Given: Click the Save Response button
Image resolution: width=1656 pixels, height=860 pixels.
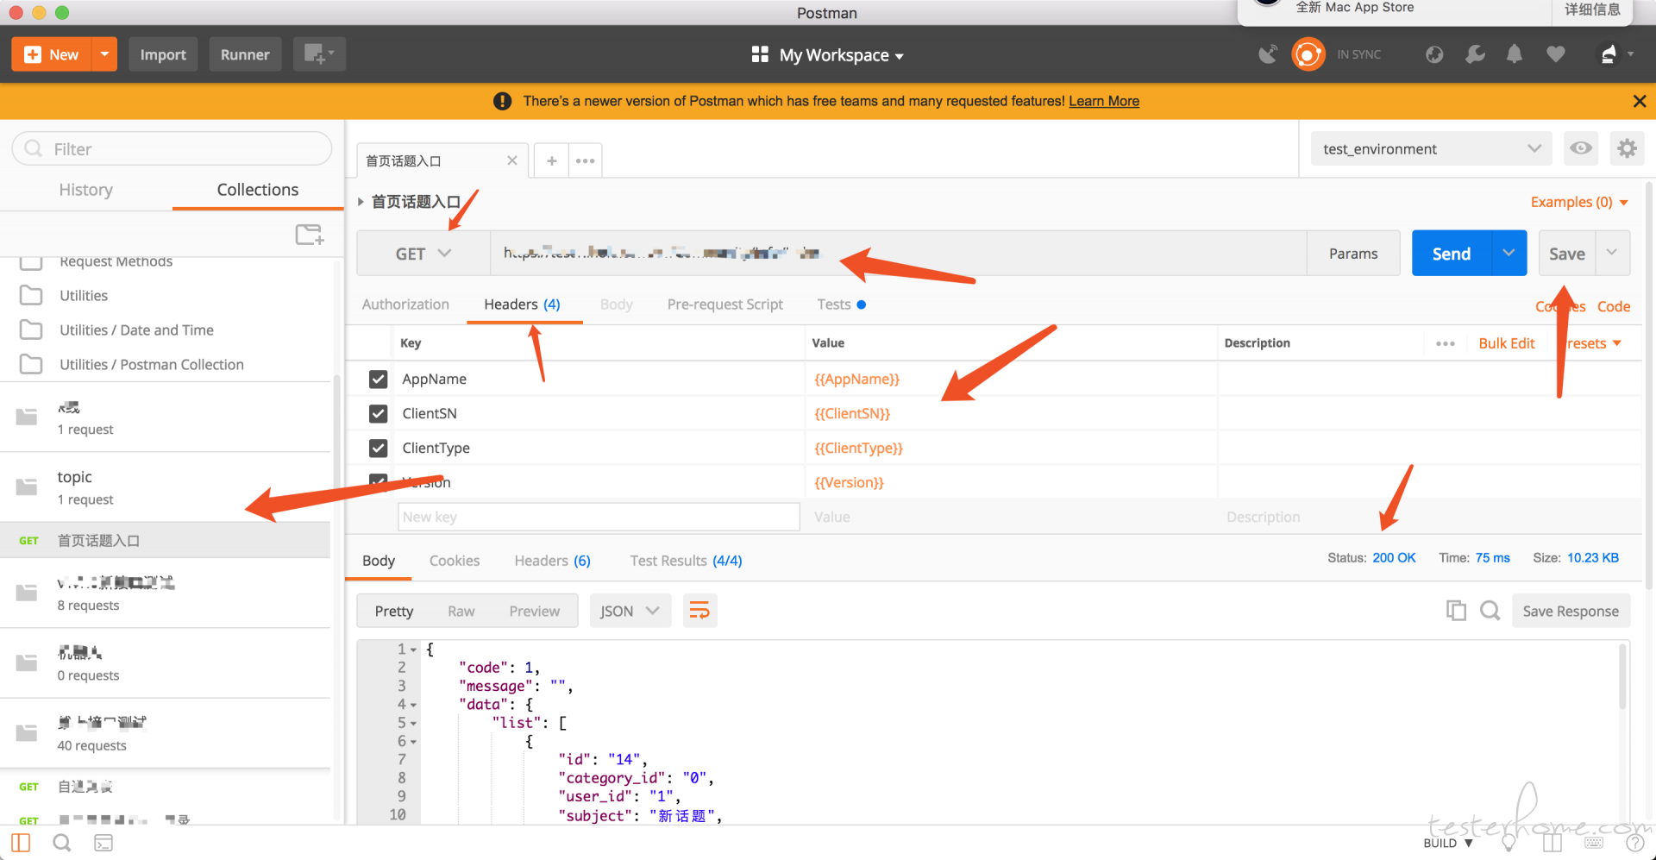Looking at the screenshot, I should point(1571,611).
